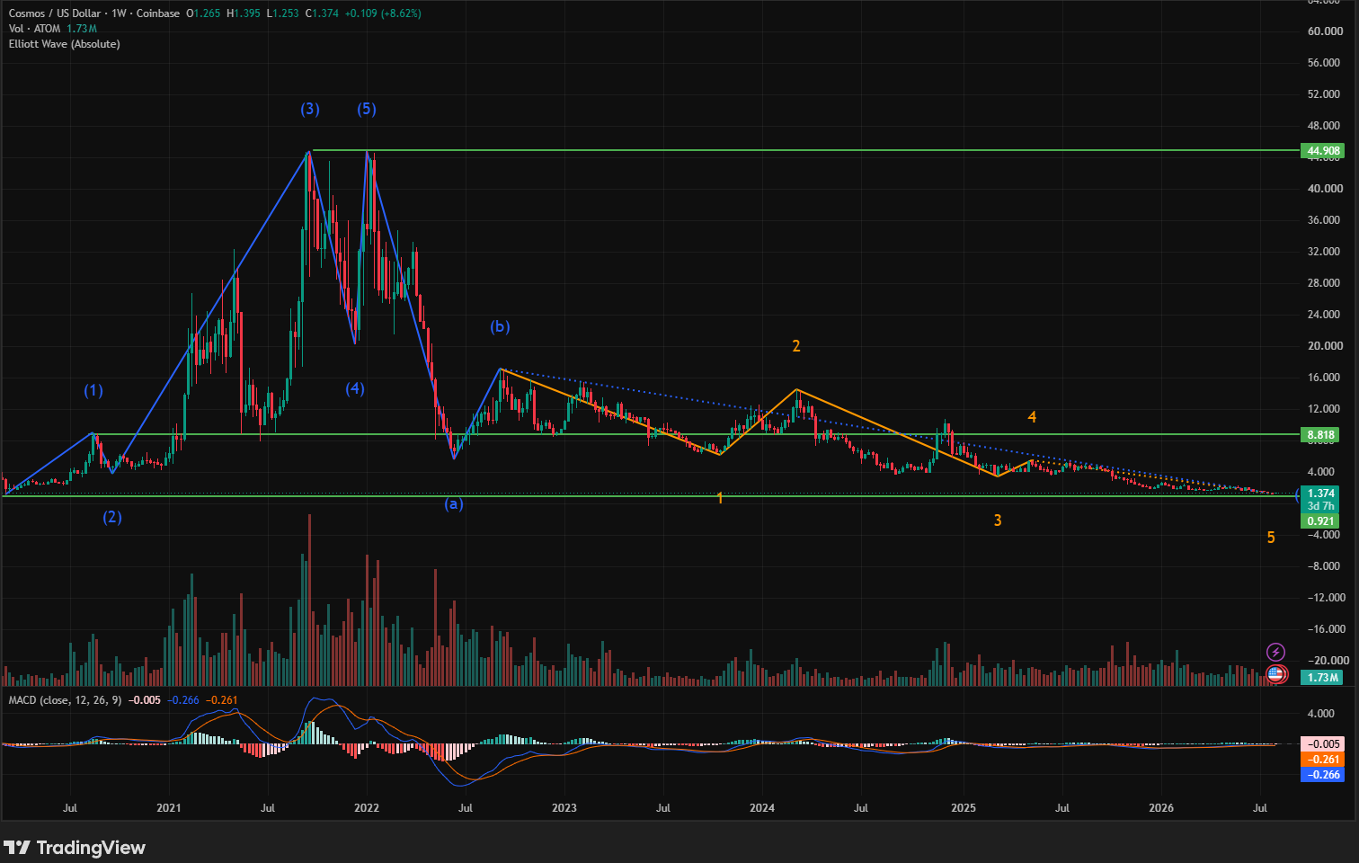Click the green 0.921 price label

(1320, 521)
